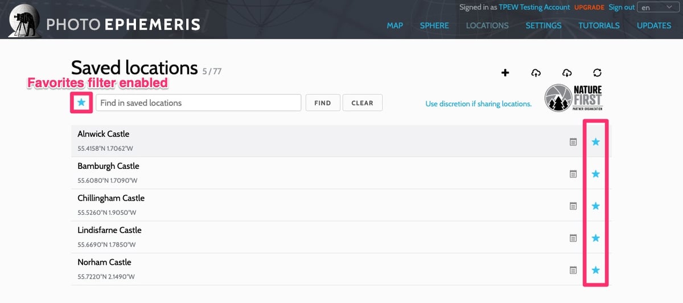683x303 pixels.
Task: Open notes icon for Bamburgh Castle
Action: pos(573,174)
